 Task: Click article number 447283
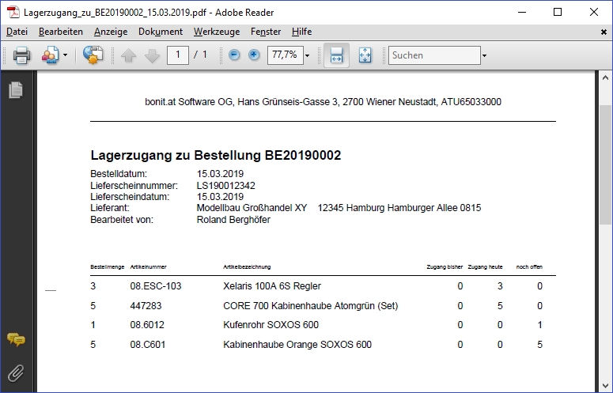tap(146, 305)
